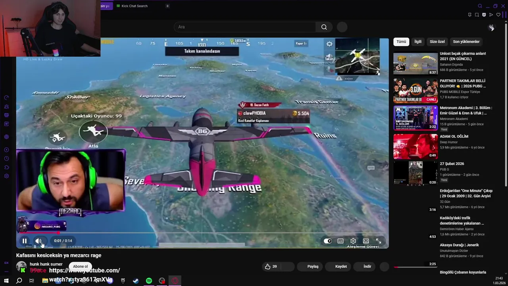Open more actions beside the İndir button
Viewport: 508px width, 286px height.
point(385,267)
